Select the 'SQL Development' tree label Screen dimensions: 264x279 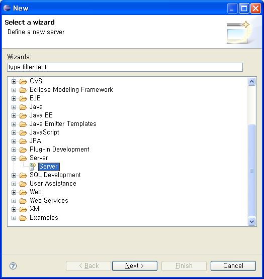click(x=55, y=175)
